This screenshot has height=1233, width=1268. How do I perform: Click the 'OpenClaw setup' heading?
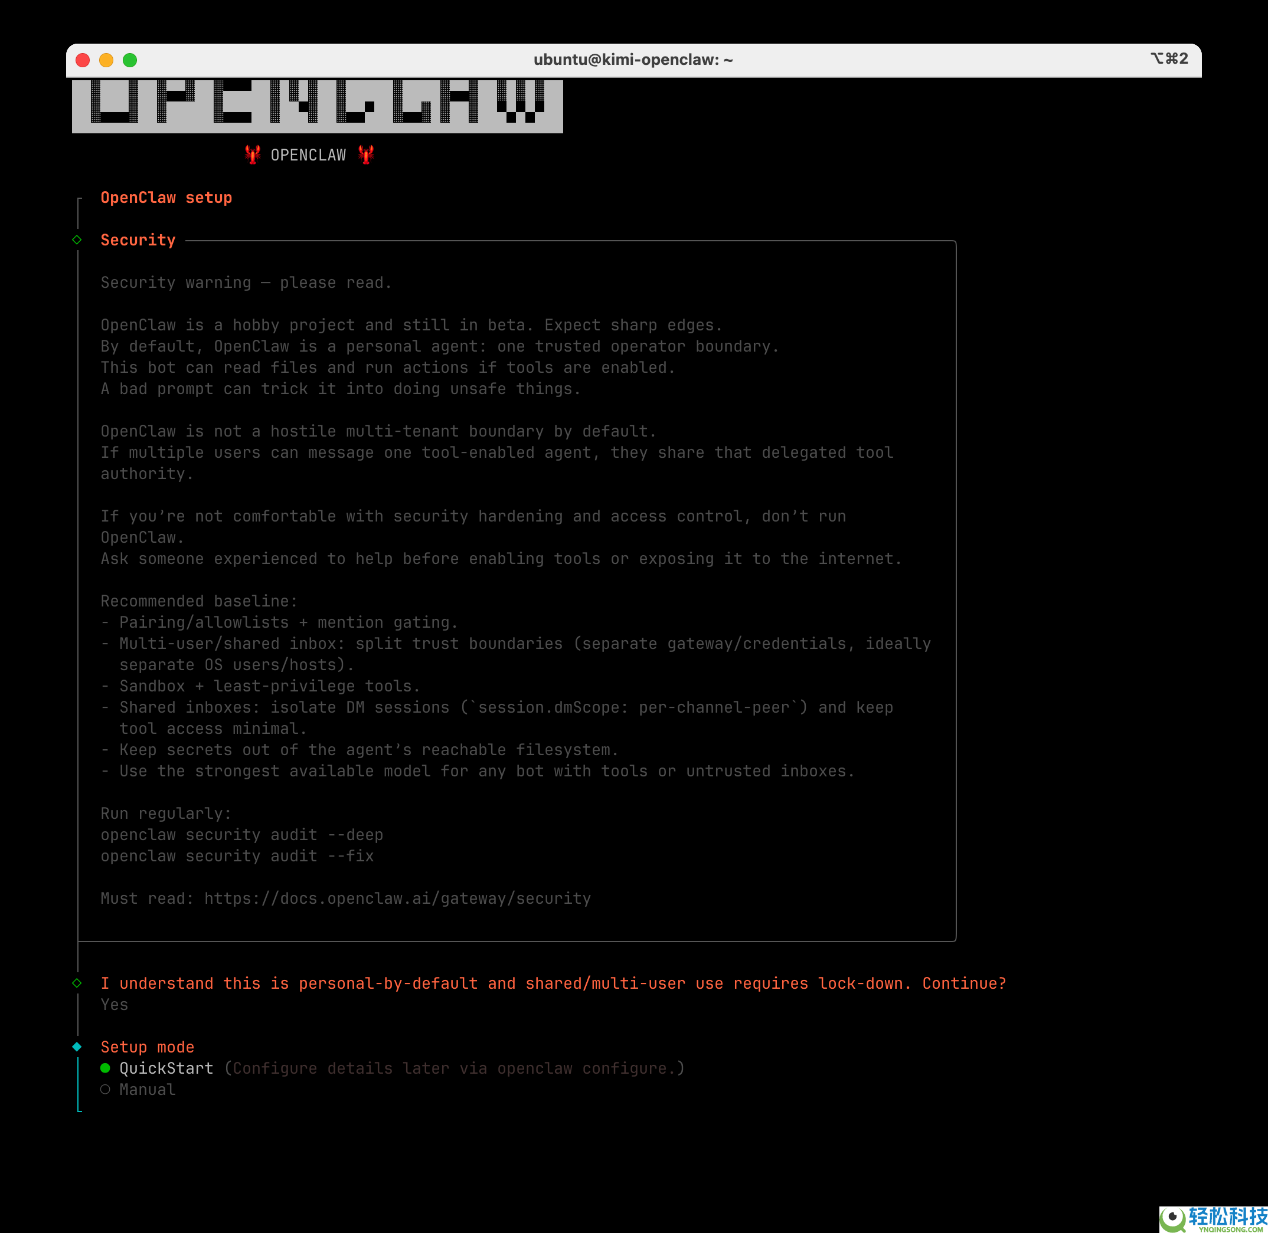tap(166, 198)
